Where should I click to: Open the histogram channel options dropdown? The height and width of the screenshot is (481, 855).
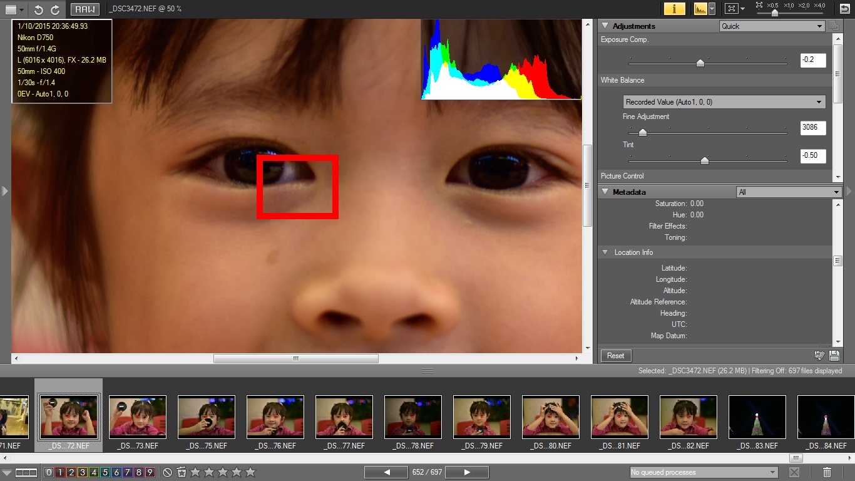(x=712, y=9)
